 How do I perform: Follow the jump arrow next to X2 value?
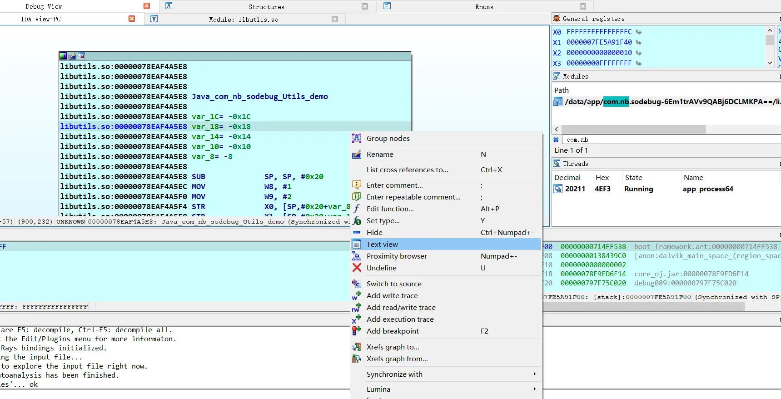639,53
